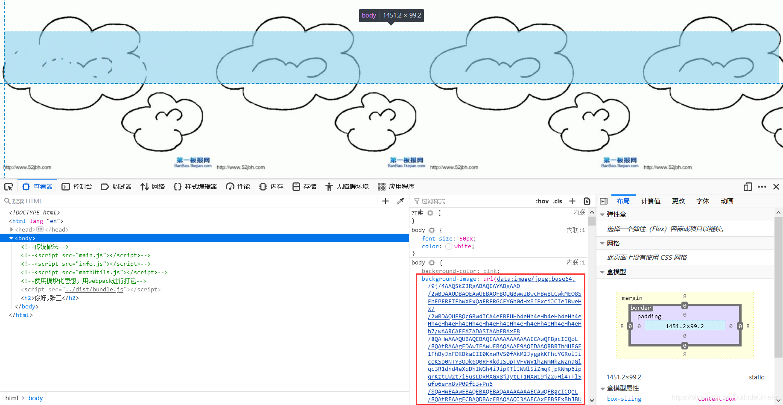Click the body breadcrumb
The width and height of the screenshot is (783, 405).
click(35, 398)
